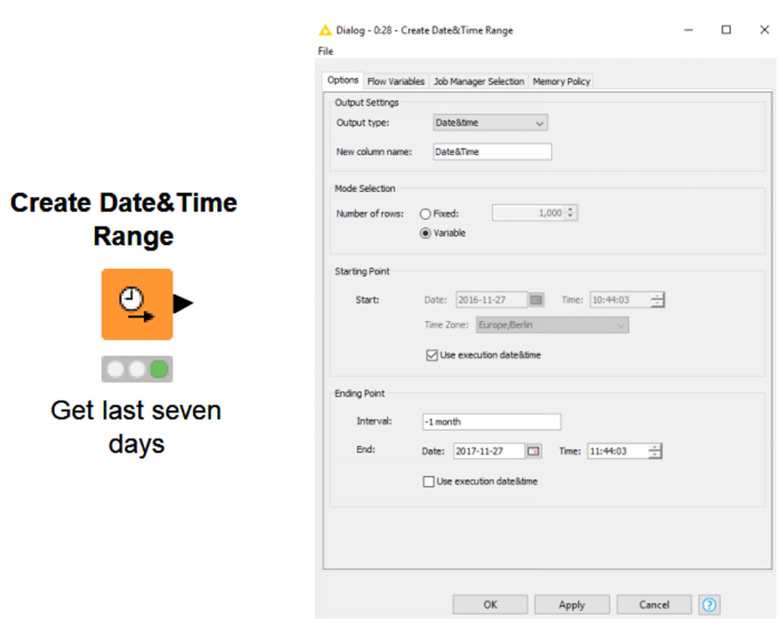Maximize the dialog window
Viewport: 783px width, 627px height.
pos(726,30)
